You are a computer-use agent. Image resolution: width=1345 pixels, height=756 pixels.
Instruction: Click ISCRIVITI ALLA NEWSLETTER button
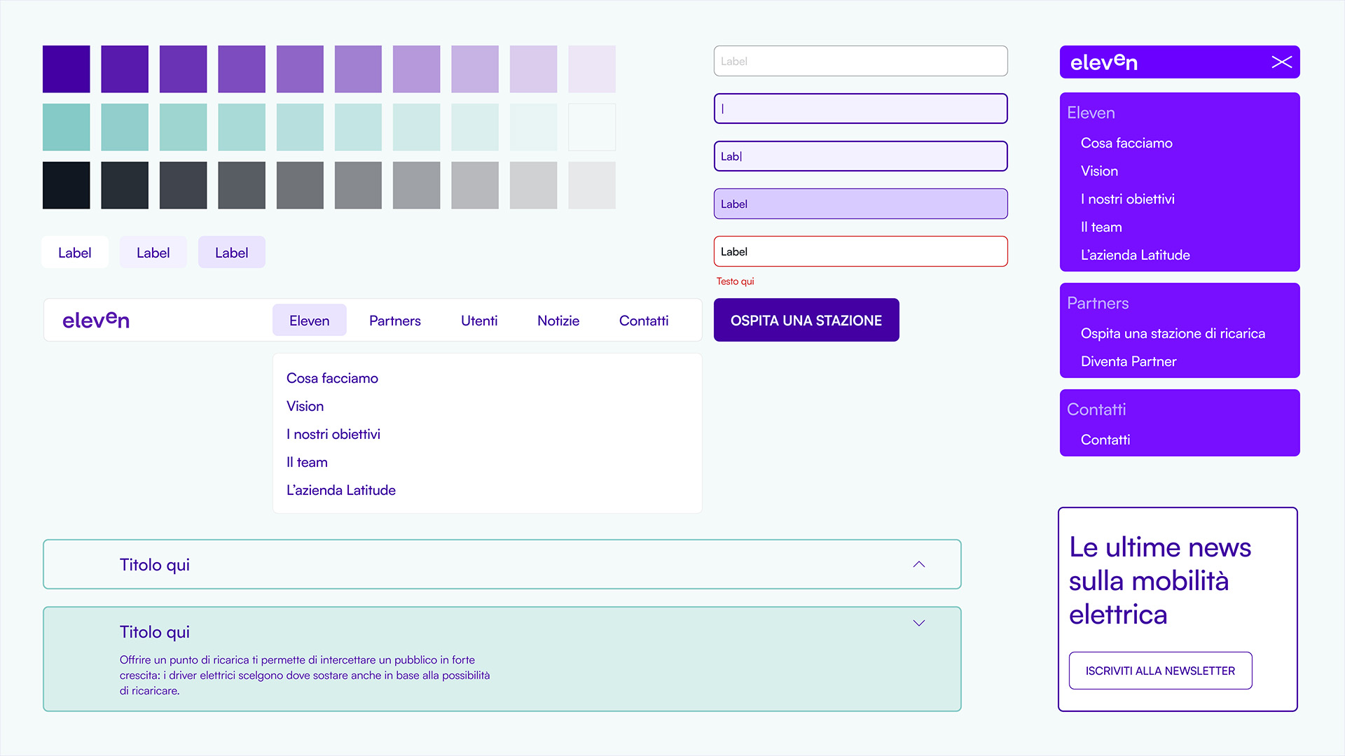[x=1160, y=671]
